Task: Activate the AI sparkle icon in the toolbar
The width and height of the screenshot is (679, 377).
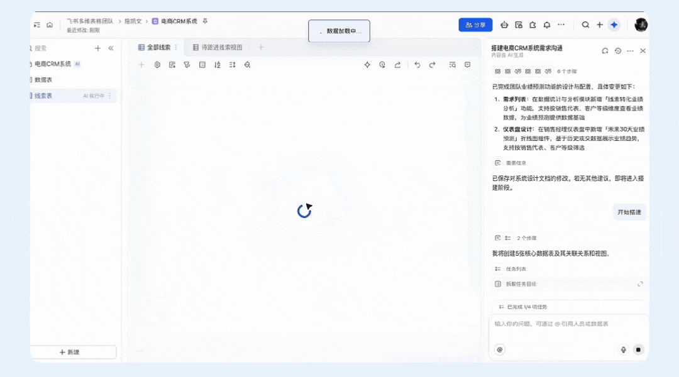Action: pyautogui.click(x=367, y=64)
